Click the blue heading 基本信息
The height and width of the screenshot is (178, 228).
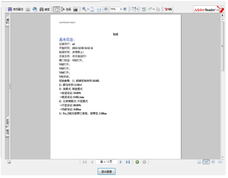point(67,40)
